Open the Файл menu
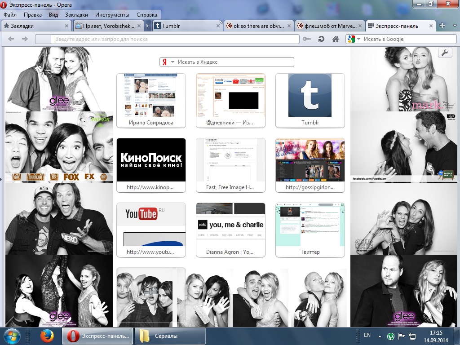The height and width of the screenshot is (345, 460). pyautogui.click(x=10, y=15)
